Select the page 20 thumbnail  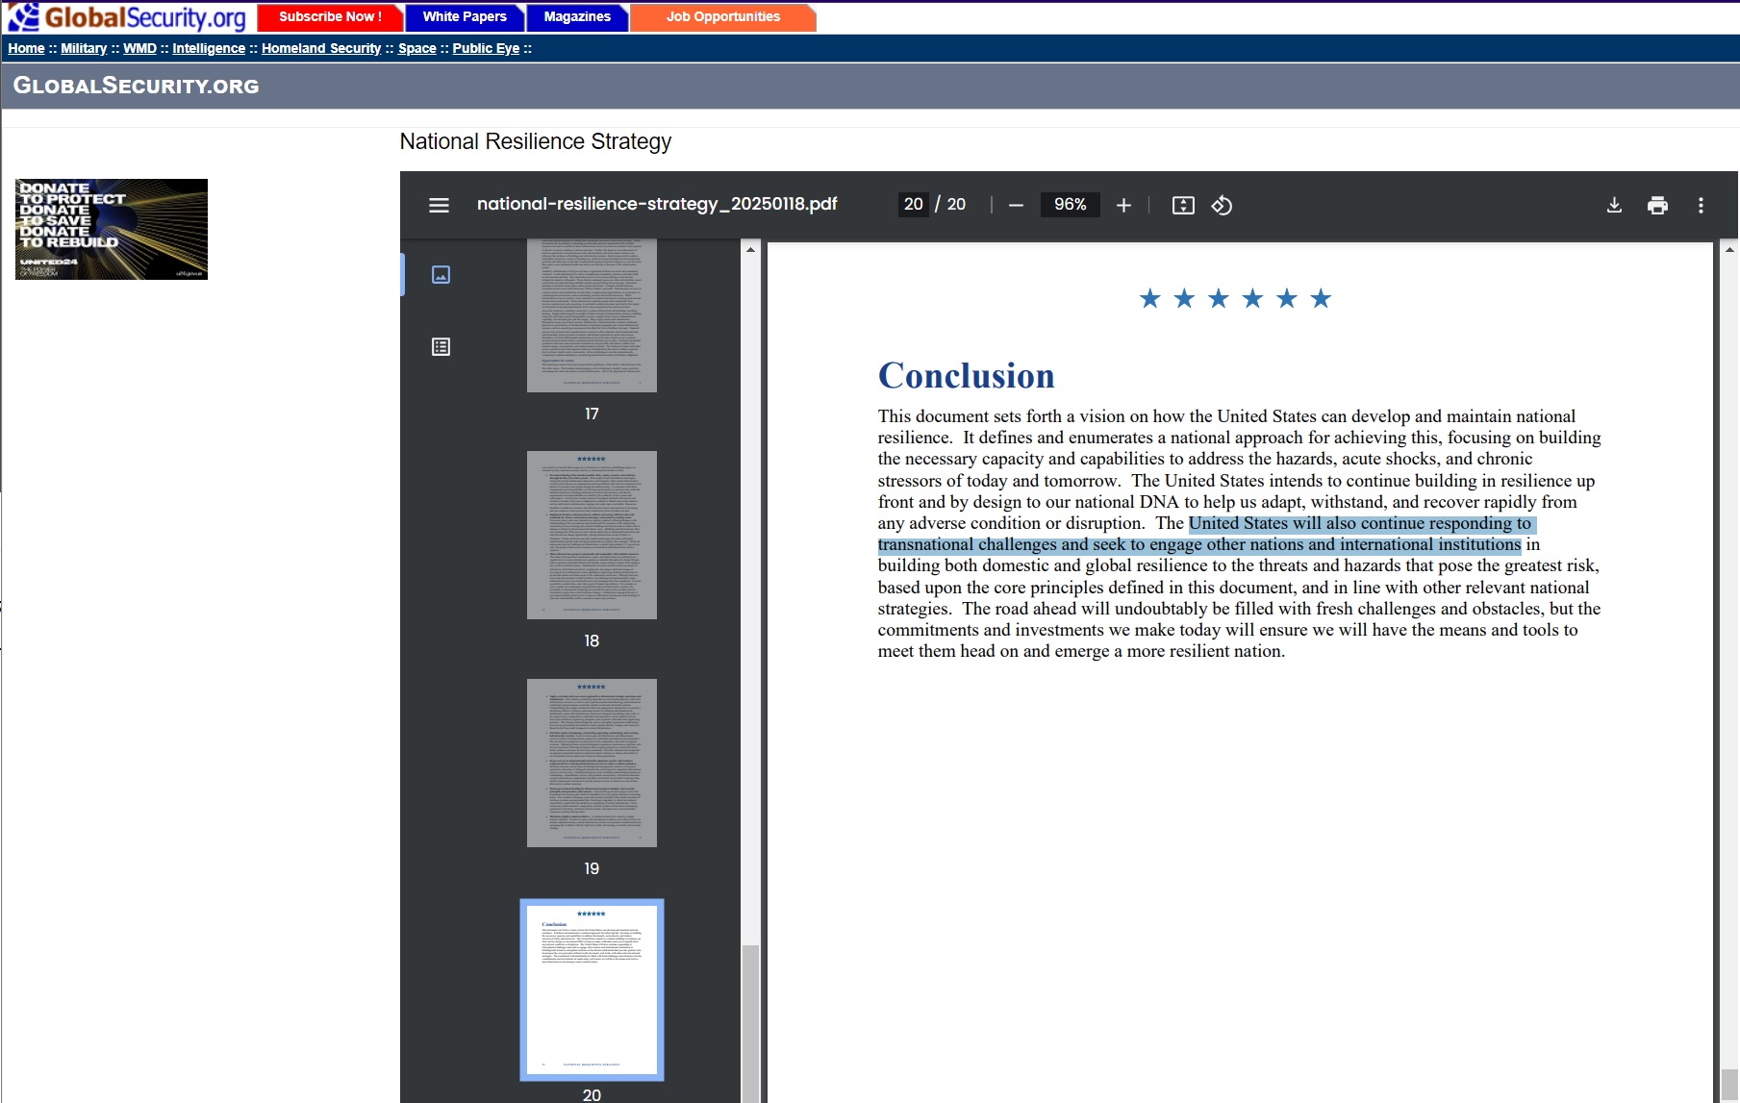coord(592,990)
